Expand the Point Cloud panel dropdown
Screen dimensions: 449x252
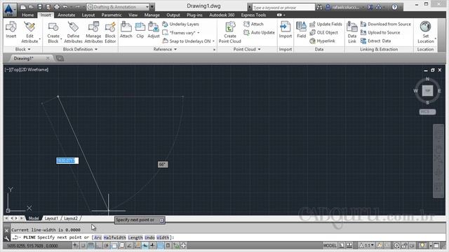tap(247, 49)
